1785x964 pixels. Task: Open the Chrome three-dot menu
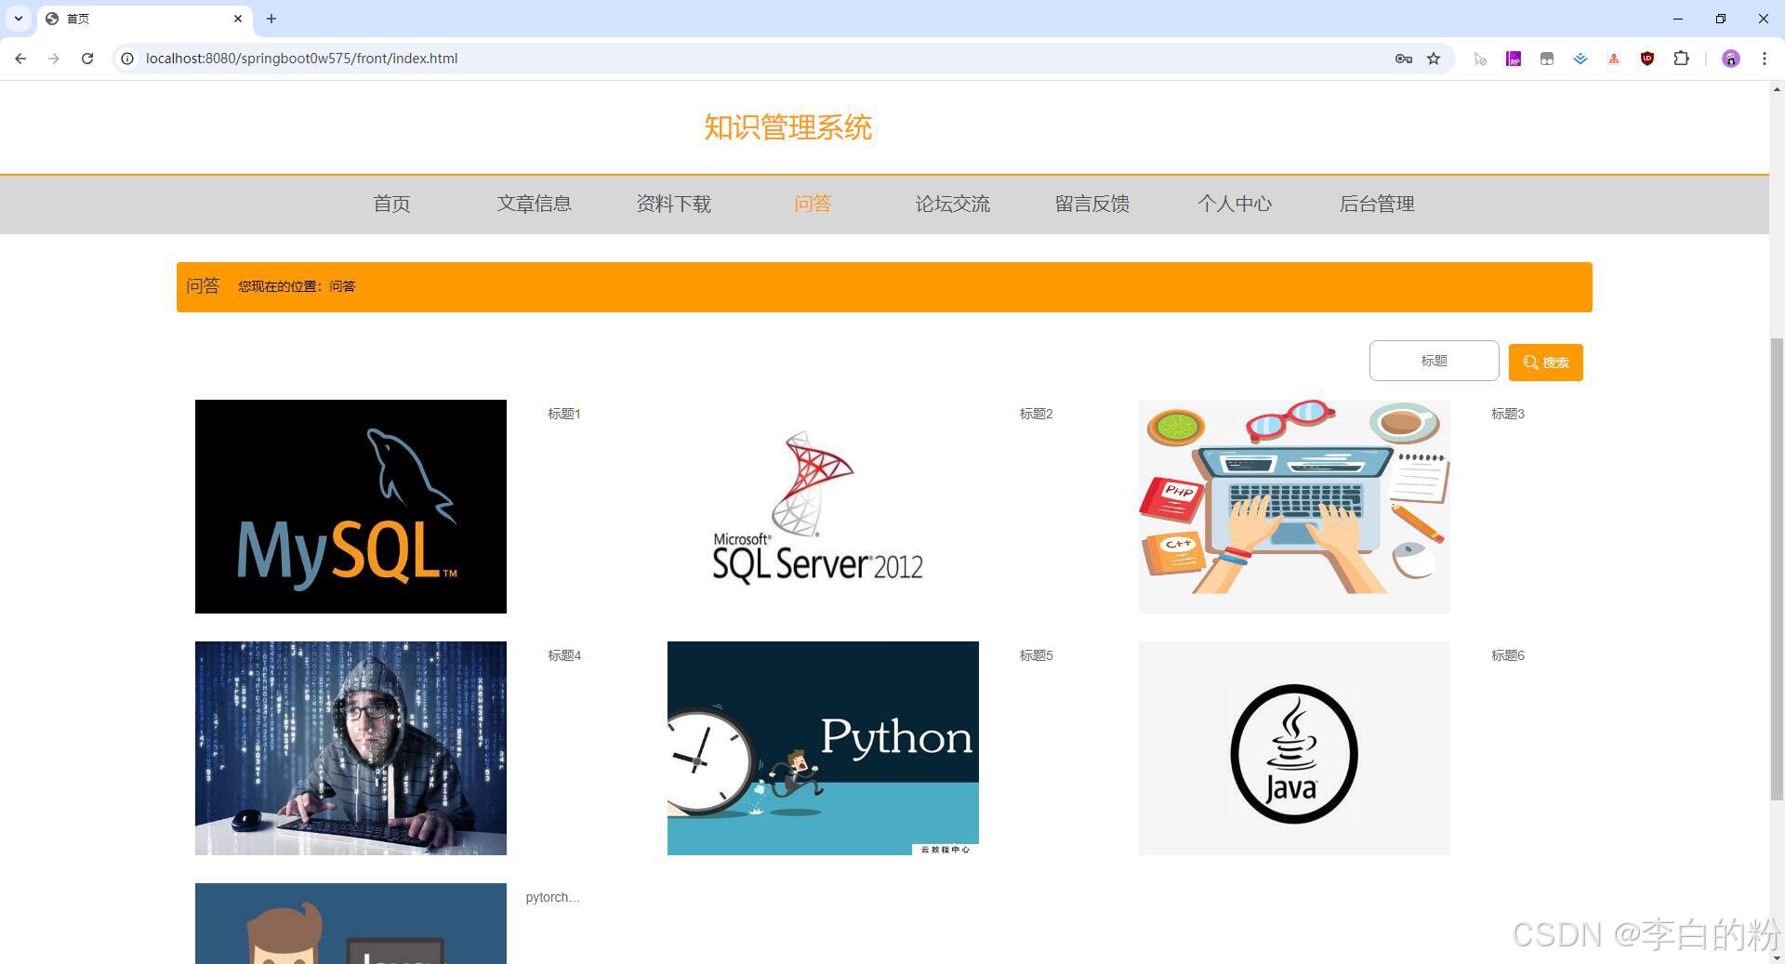[x=1764, y=59]
